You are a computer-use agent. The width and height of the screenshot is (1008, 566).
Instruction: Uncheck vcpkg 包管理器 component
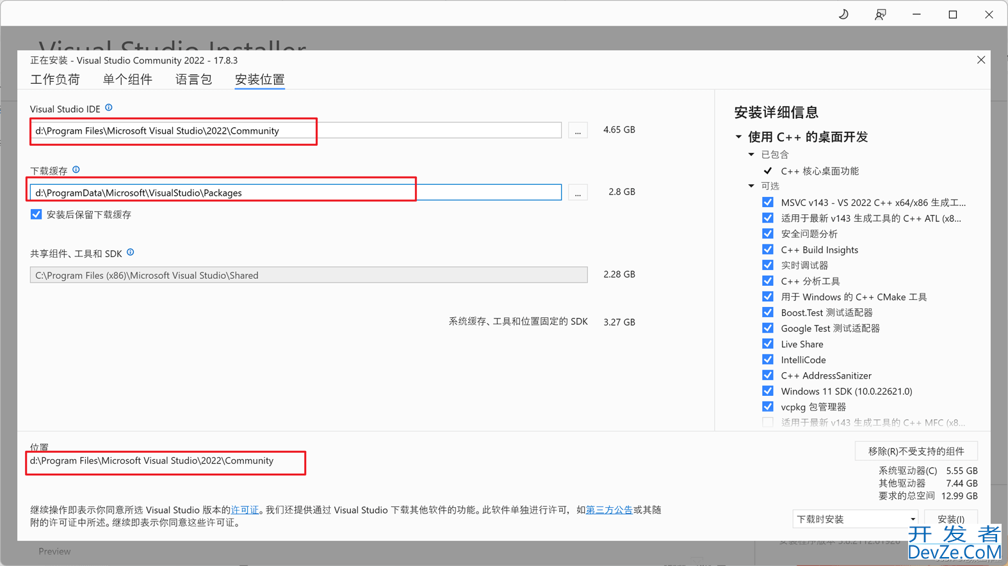(x=768, y=407)
